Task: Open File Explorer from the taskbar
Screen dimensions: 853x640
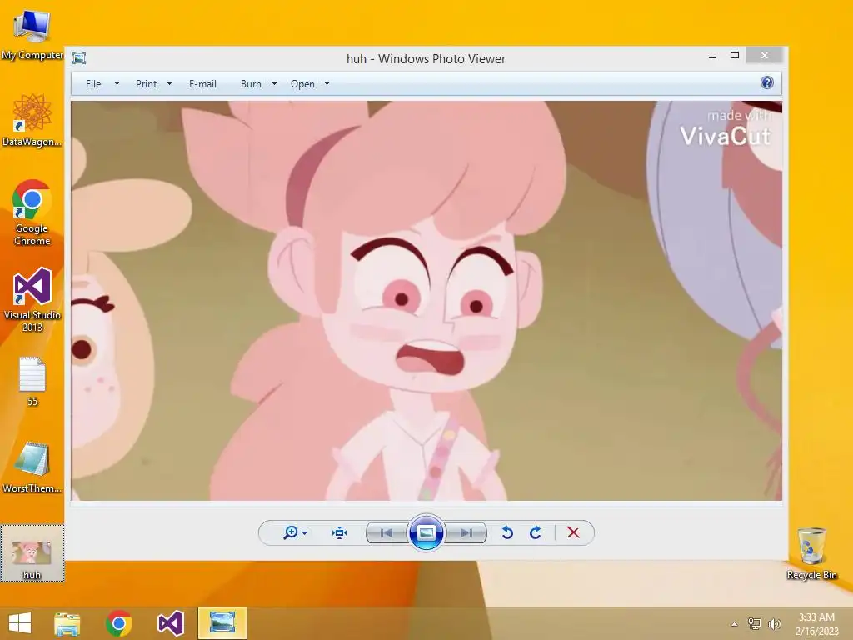Action: [x=67, y=623]
